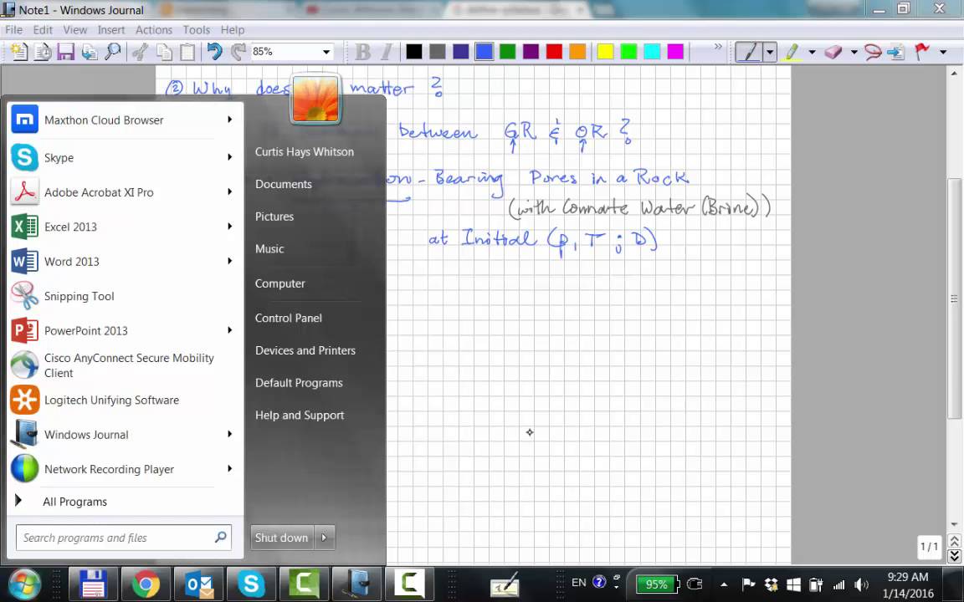This screenshot has width=964, height=602.
Task: Click the Cut scissors toolbar icon
Action: point(141,52)
